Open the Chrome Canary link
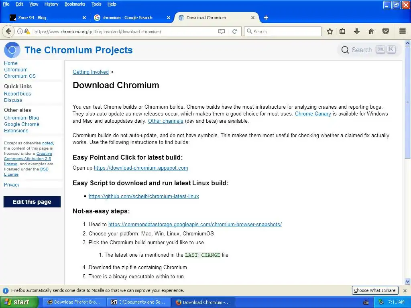The width and height of the screenshot is (411, 308). (x=313, y=114)
